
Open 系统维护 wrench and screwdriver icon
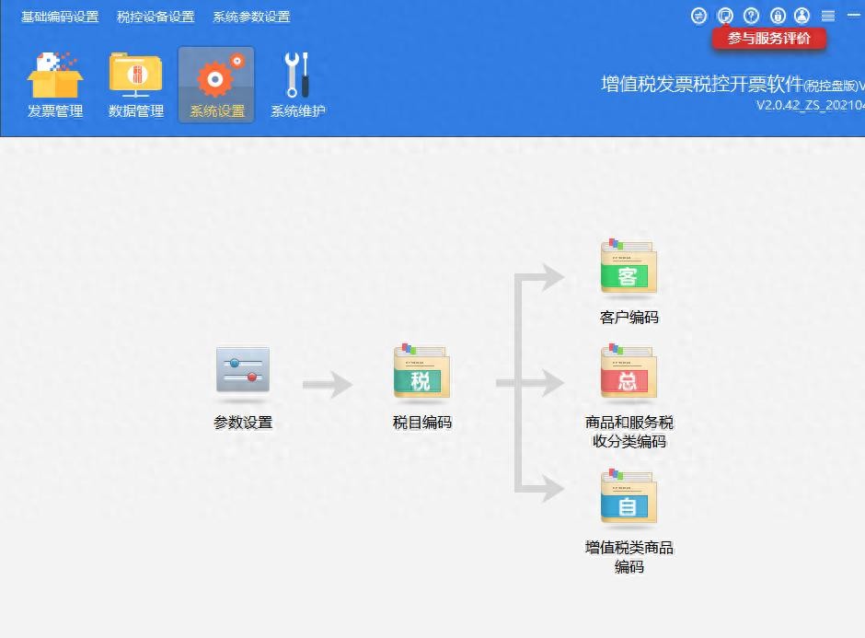[x=297, y=85]
